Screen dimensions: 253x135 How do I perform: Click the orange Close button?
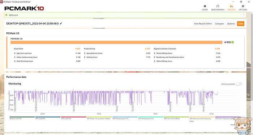pyautogui.click(x=241, y=24)
